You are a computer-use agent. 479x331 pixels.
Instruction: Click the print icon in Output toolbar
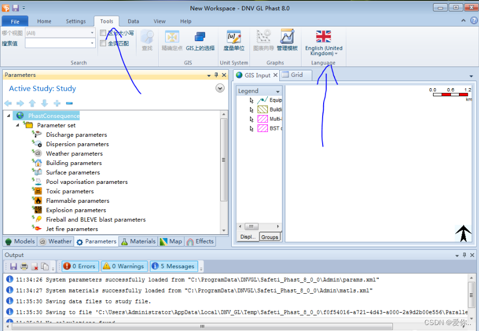click(x=24, y=267)
